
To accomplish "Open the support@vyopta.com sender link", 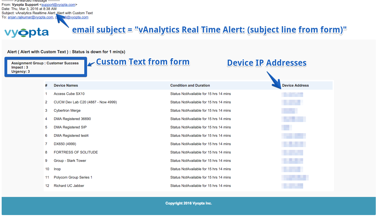I will click(x=58, y=5).
